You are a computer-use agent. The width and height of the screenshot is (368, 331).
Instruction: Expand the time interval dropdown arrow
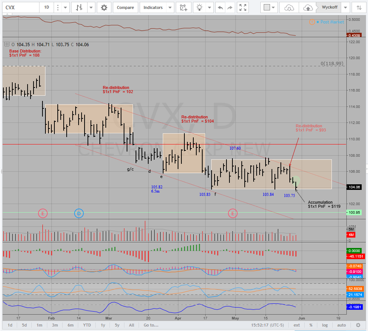pos(66,7)
